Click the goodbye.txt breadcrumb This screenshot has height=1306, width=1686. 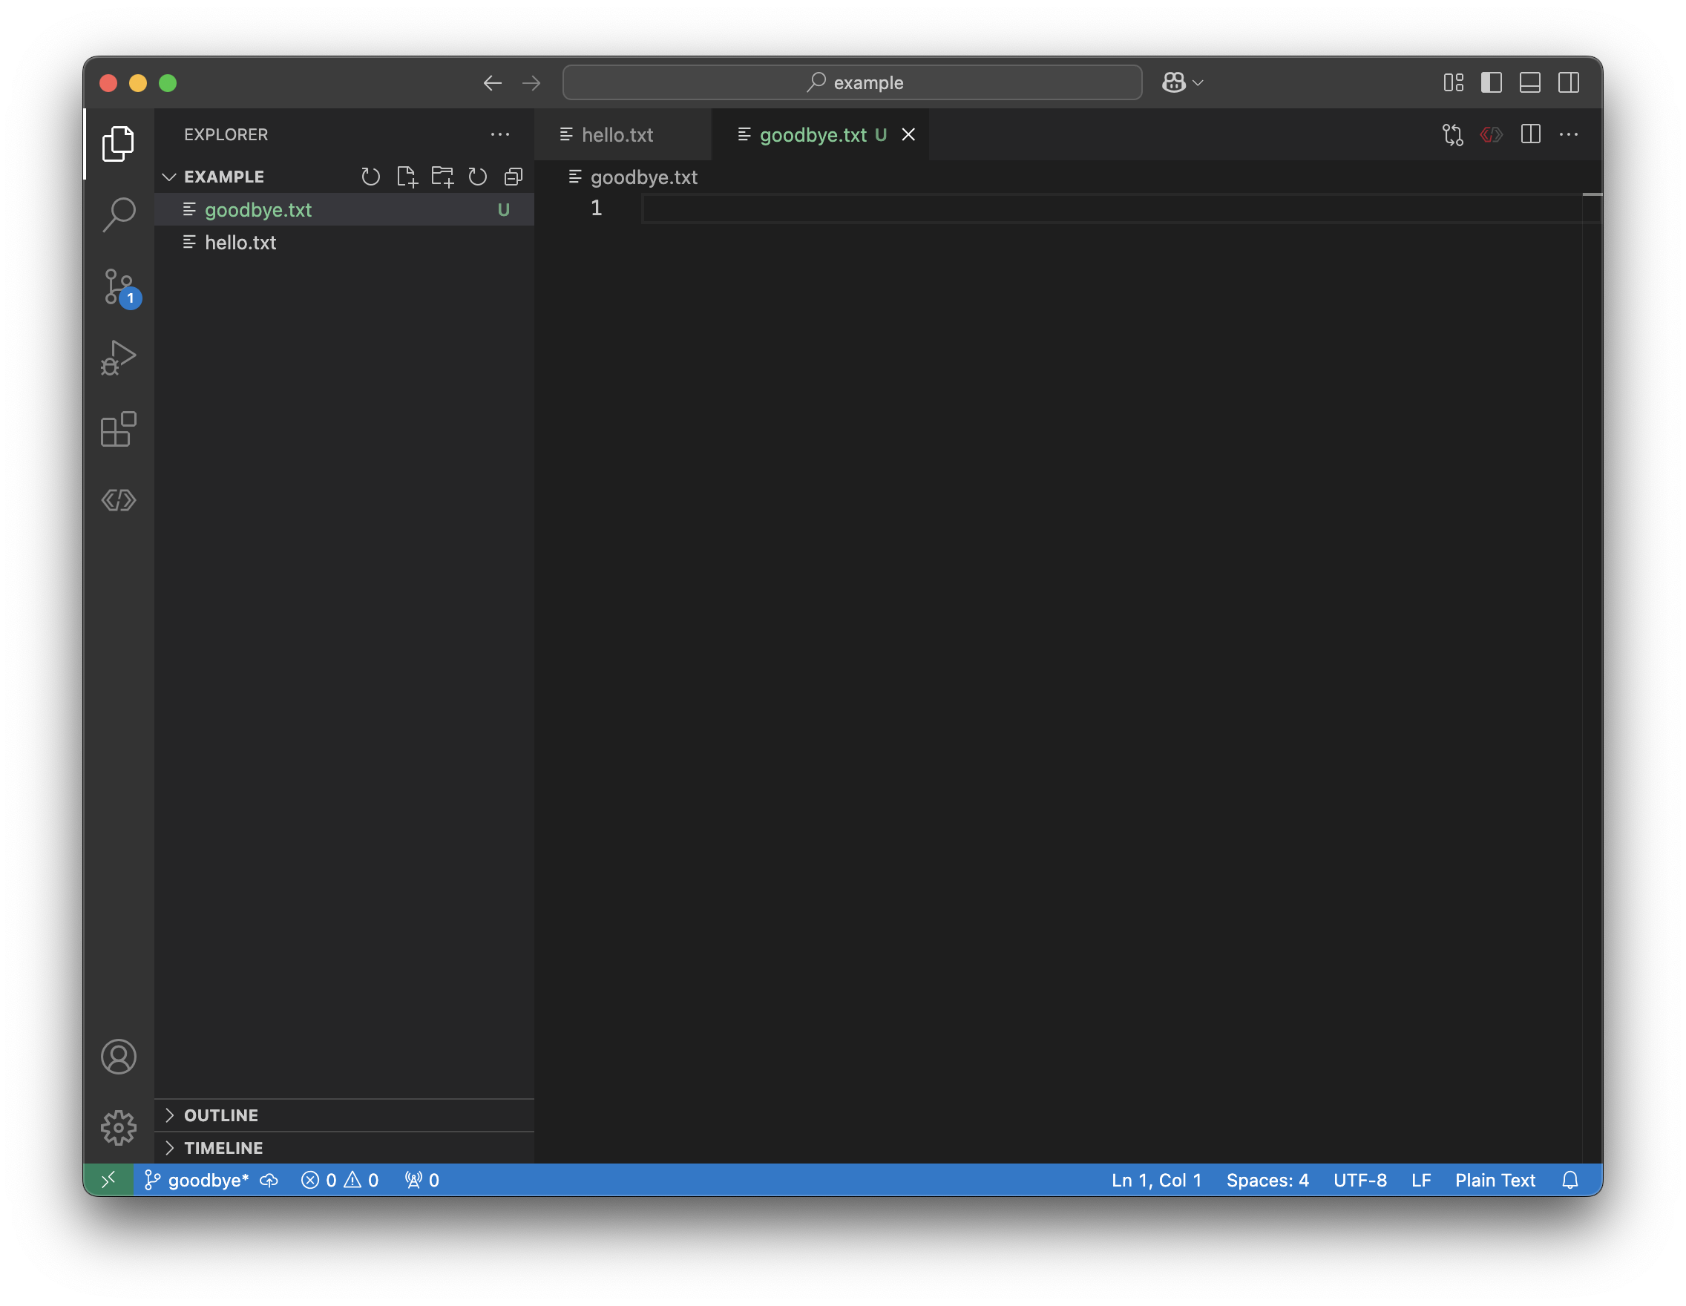[633, 177]
